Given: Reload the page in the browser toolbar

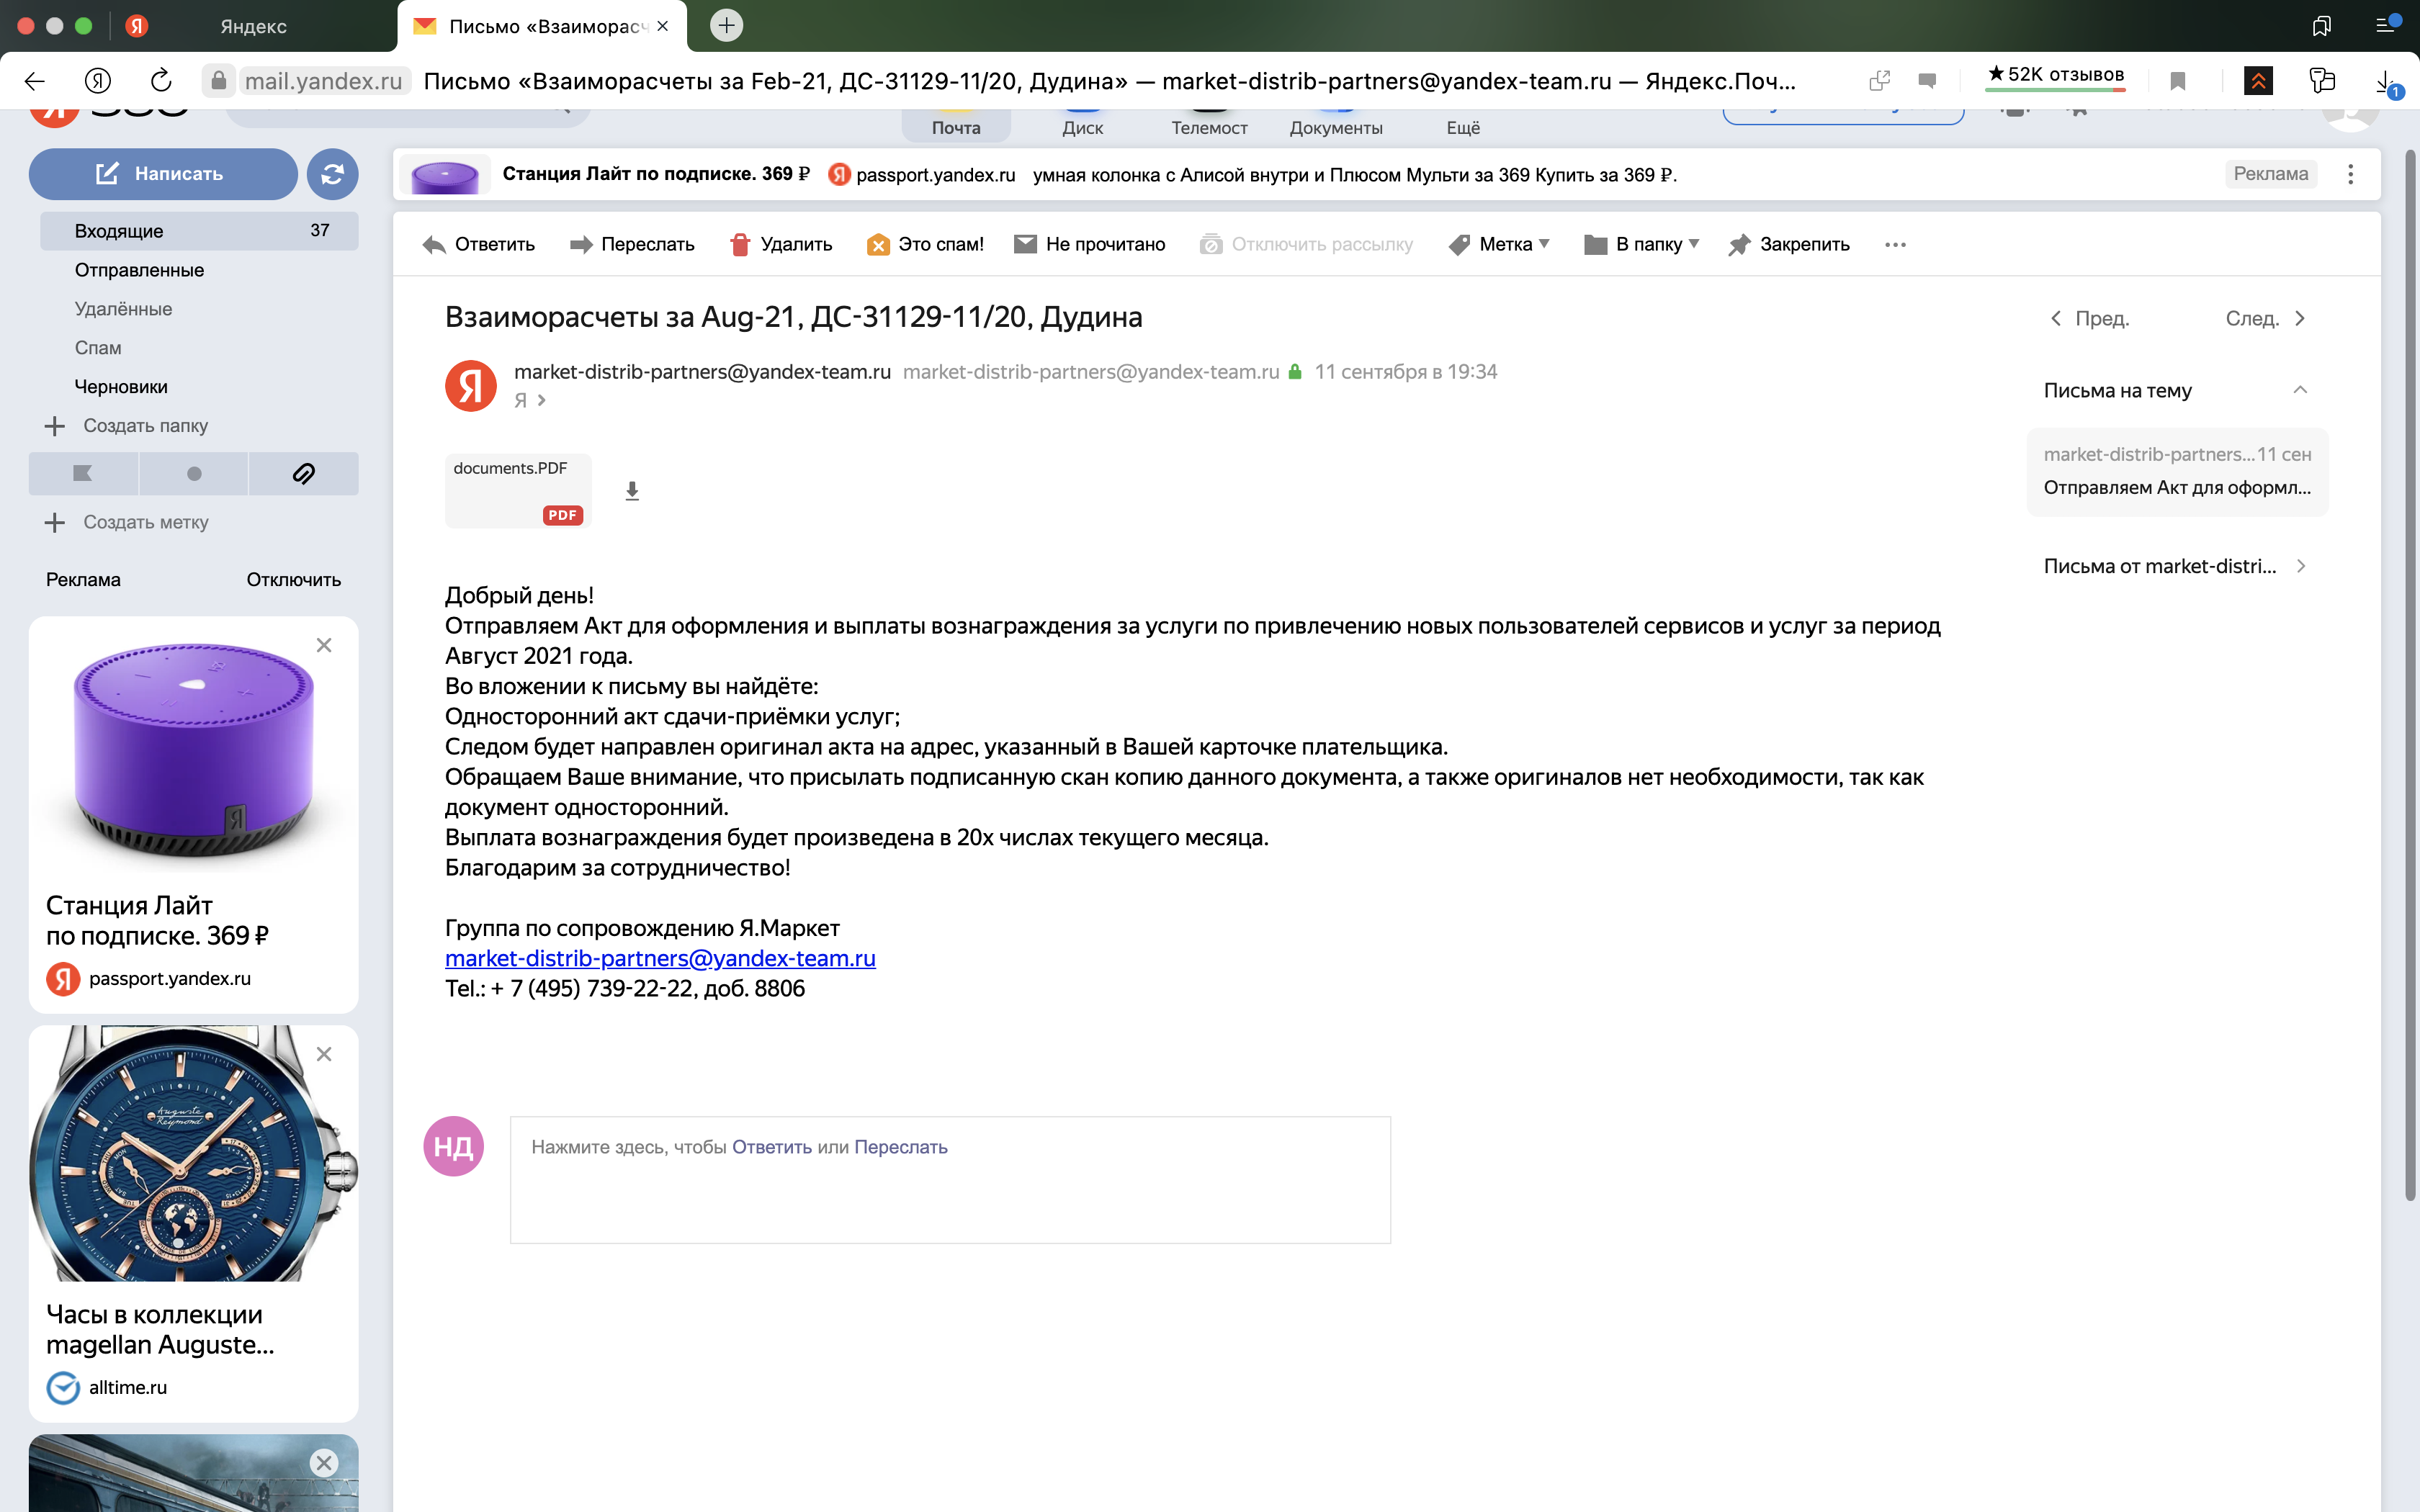Looking at the screenshot, I should [161, 81].
